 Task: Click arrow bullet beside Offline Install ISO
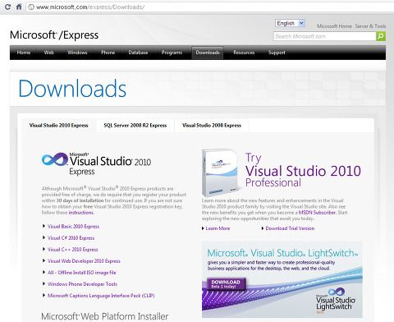click(x=44, y=272)
